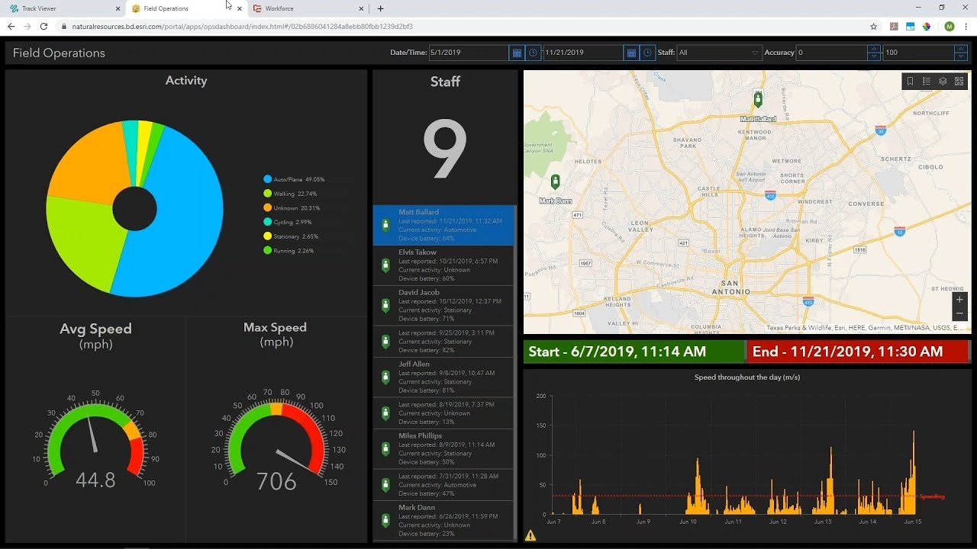
Task: Go back in the browser
Action: (11, 26)
